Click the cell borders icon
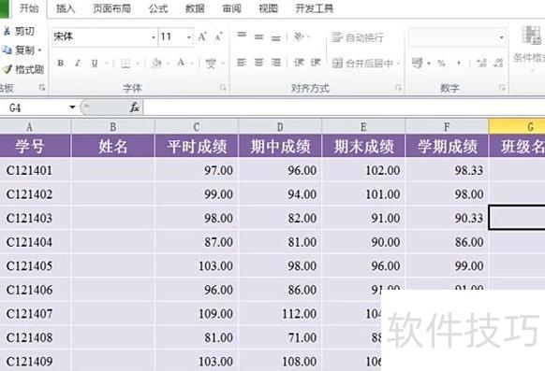Viewport: 545px width, 371px height. click(x=125, y=64)
